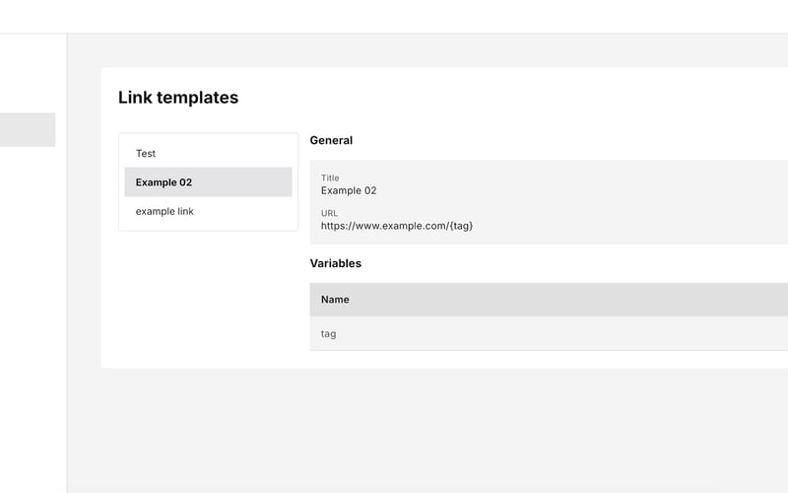Click the Title field label
Screen dimensions: 788x493
click(x=330, y=178)
